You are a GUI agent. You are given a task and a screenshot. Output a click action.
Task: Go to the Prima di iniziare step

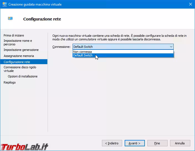coord(14,35)
